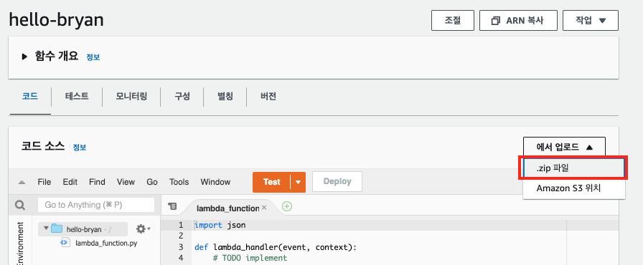Click line number 3 in the gutter
Screen dimensions: 643x265
pos(180,247)
